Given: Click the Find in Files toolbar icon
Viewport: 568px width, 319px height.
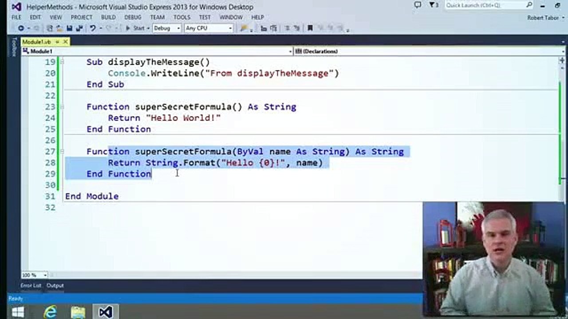Looking at the screenshot, I should pos(243,28).
